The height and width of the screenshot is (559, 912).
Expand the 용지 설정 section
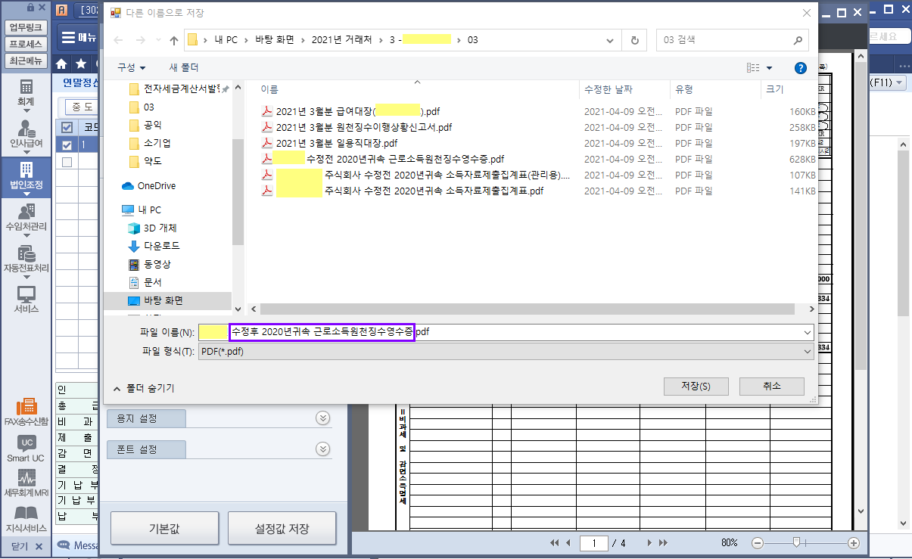(x=322, y=418)
